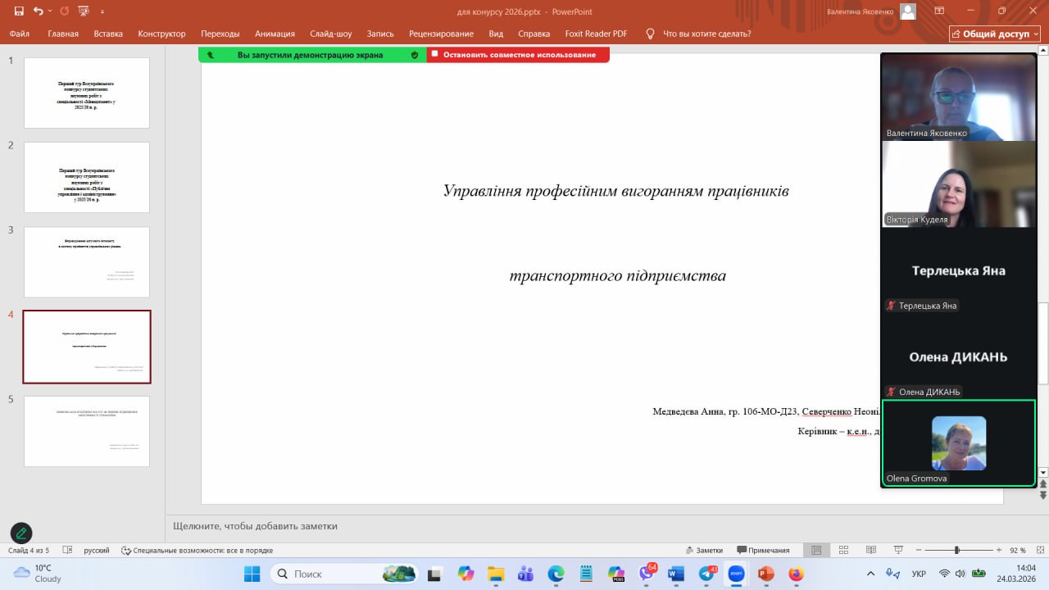Expand the Undo history dropdown arrow
Image resolution: width=1049 pixels, height=590 pixels.
click(x=50, y=11)
